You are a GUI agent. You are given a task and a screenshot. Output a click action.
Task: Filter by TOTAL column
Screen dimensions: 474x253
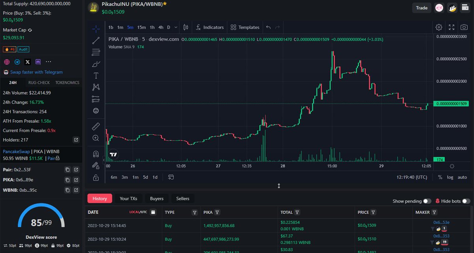(x=297, y=212)
